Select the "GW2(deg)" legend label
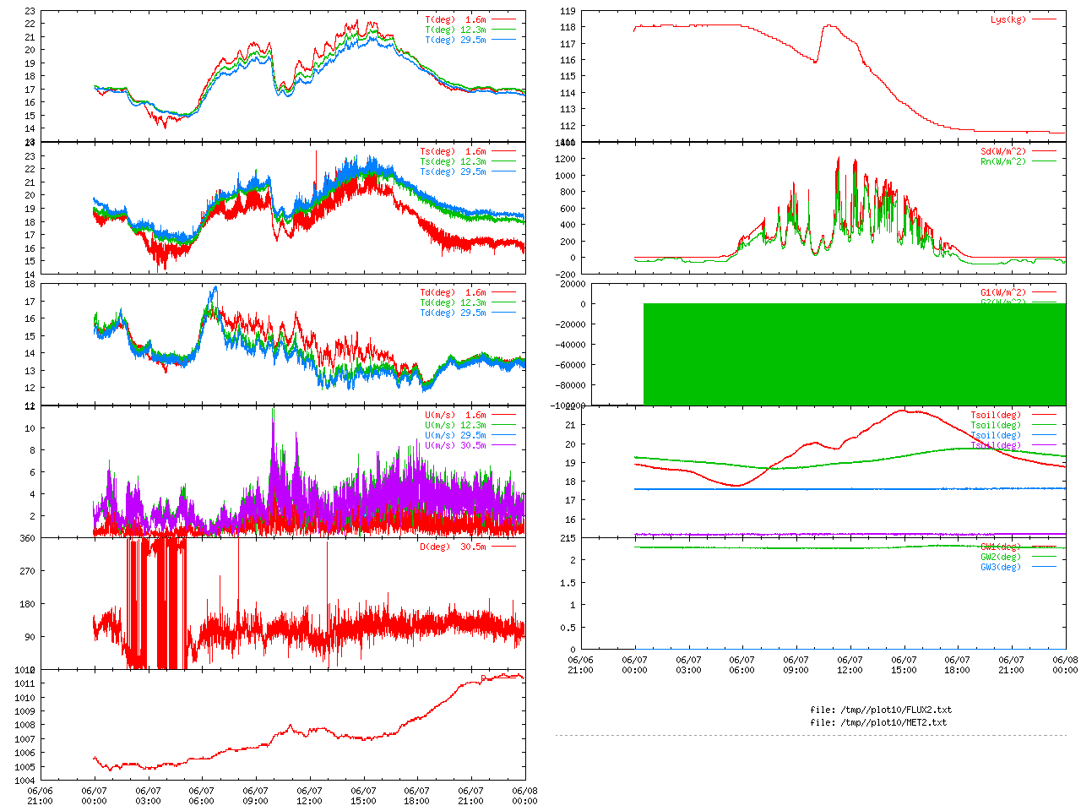Screen dimensions: 1081x811 pos(1001,557)
